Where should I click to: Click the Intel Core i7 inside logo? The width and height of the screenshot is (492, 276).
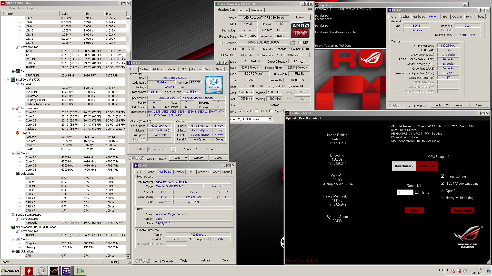tap(214, 85)
